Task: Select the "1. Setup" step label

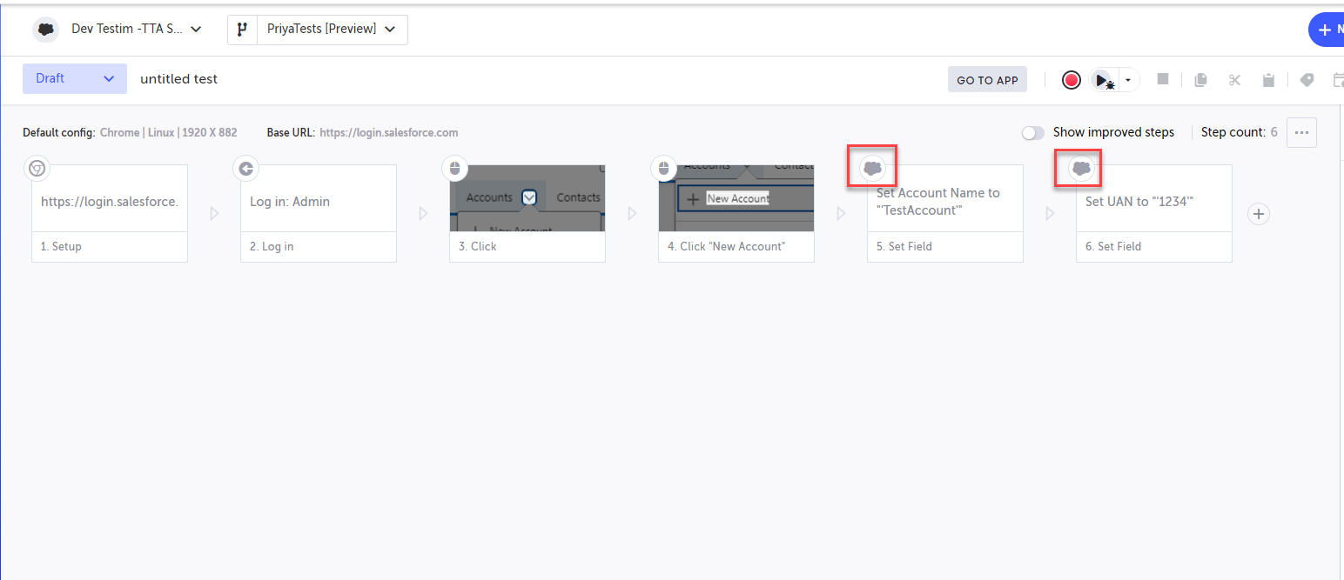Action: (x=61, y=247)
